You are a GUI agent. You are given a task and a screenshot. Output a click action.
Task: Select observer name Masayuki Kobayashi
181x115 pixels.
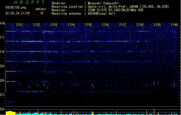(103, 3)
